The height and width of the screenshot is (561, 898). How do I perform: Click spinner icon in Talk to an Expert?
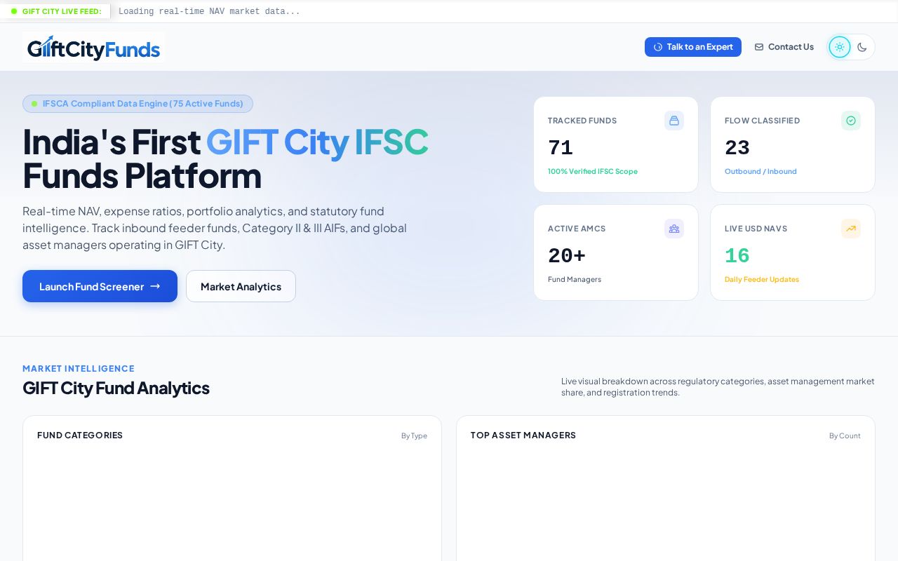coord(658,47)
